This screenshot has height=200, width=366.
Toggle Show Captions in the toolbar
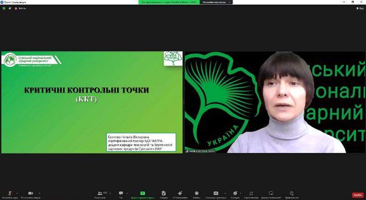tap(215, 194)
